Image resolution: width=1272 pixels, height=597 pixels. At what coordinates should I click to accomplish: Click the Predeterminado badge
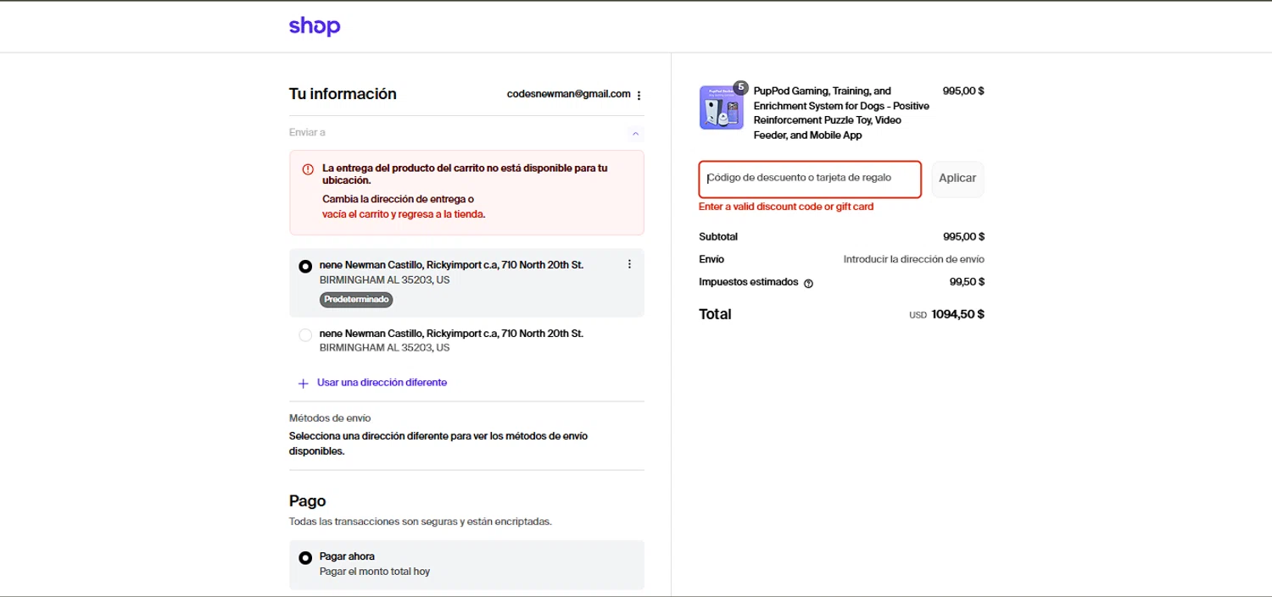[x=356, y=300]
